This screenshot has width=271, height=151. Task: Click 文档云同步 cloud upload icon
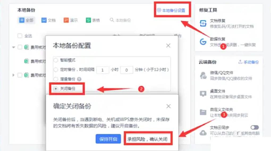tap(203, 132)
